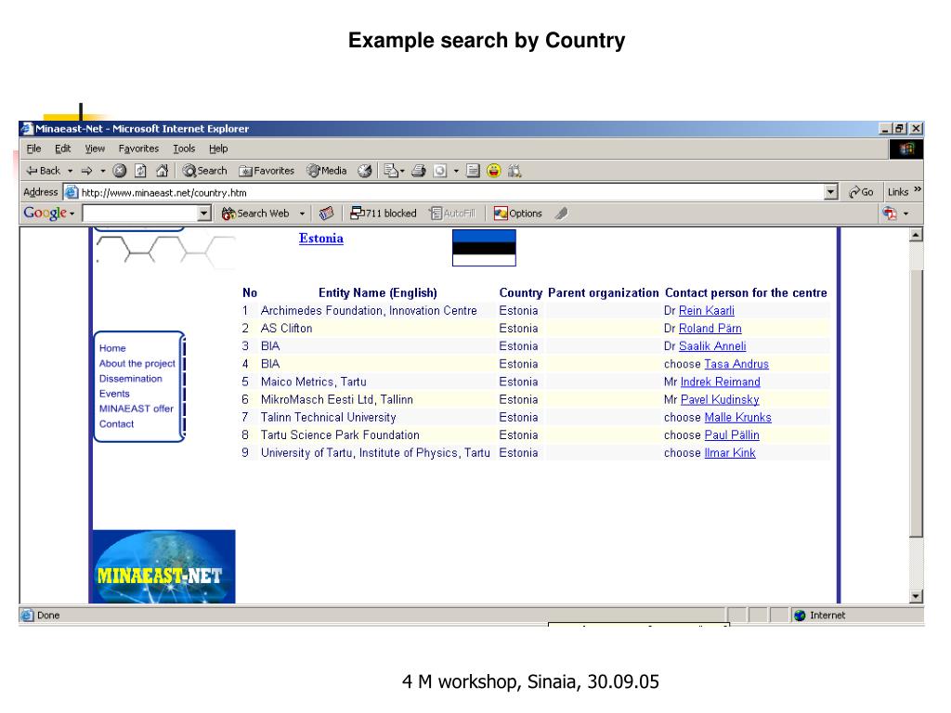This screenshot has width=951, height=713.
Task: Click the PDF converter icon at right
Action: [x=890, y=214]
